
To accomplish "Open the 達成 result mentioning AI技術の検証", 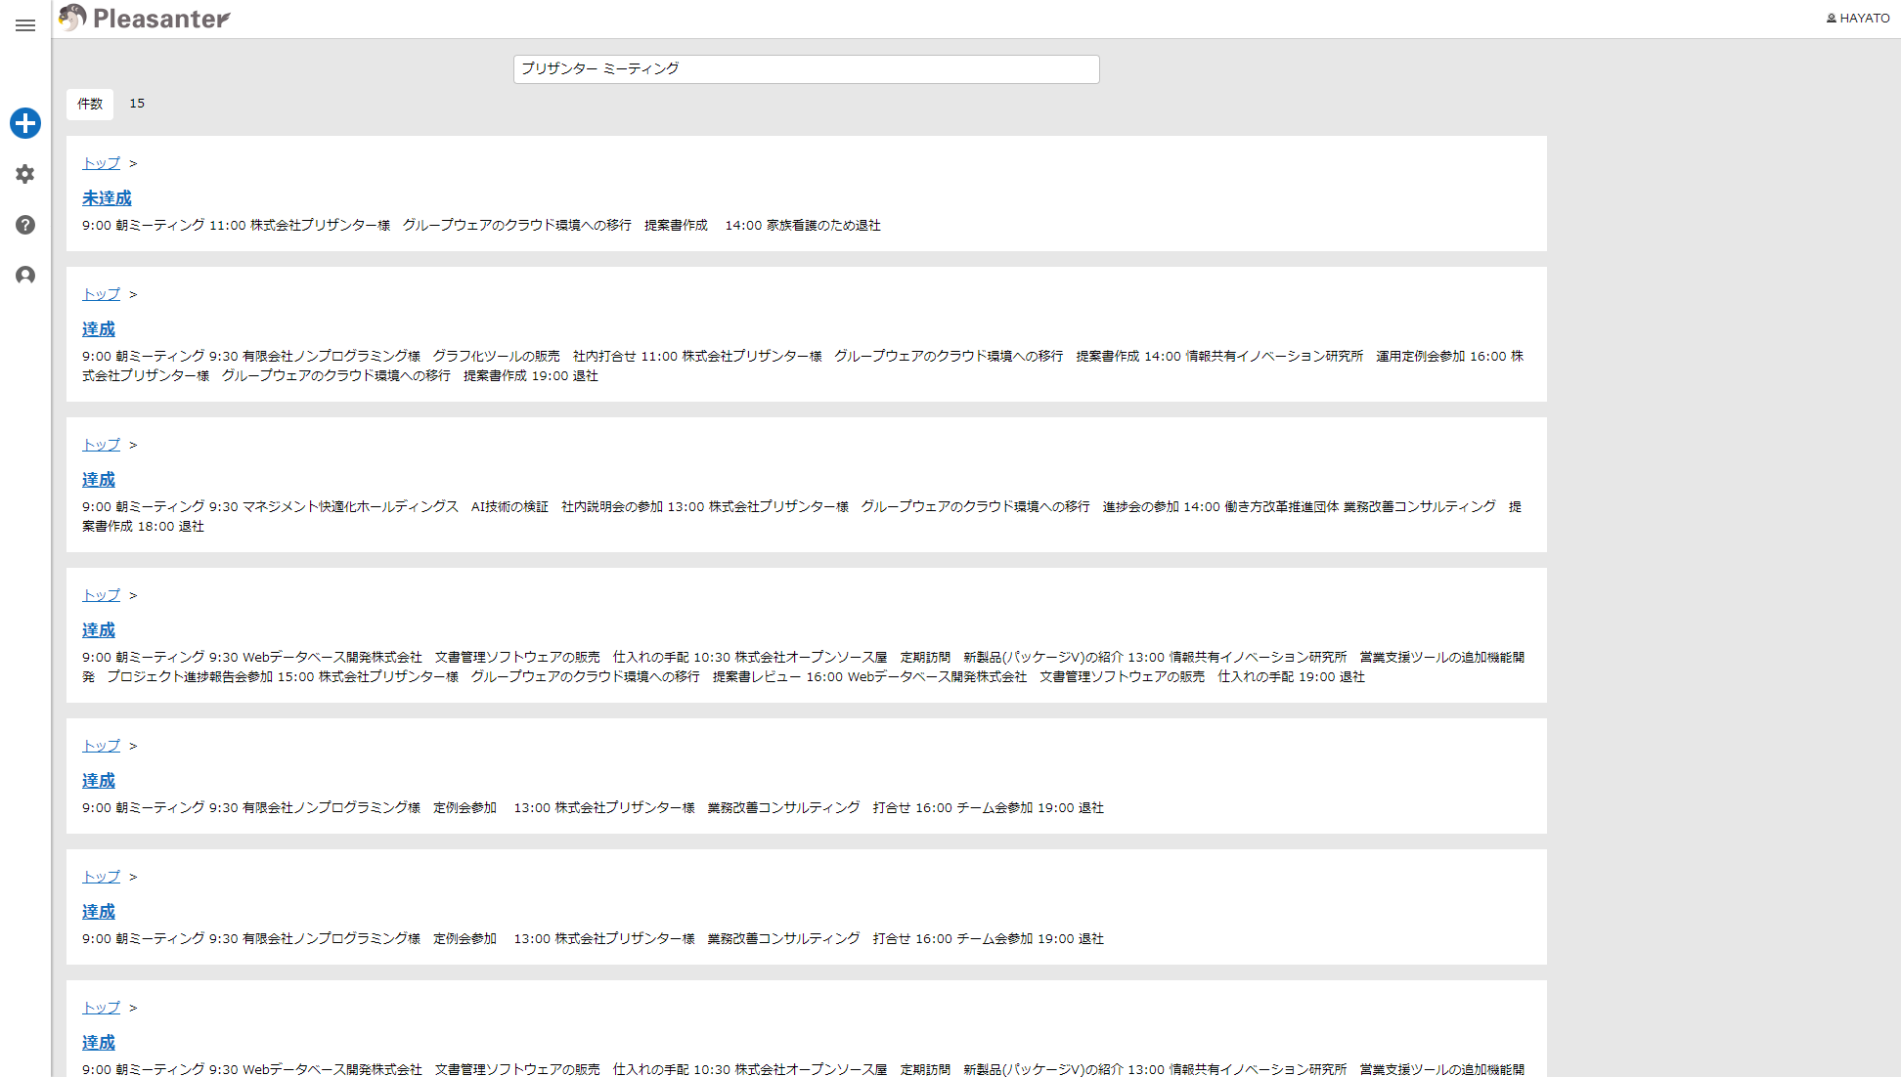I will click(x=99, y=480).
